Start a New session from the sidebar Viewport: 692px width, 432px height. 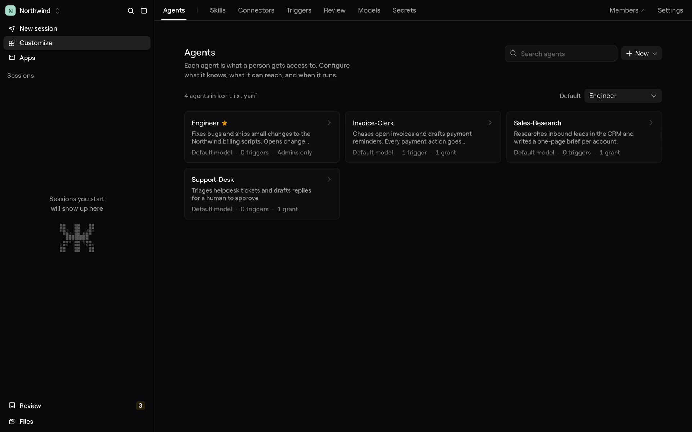coord(77,28)
